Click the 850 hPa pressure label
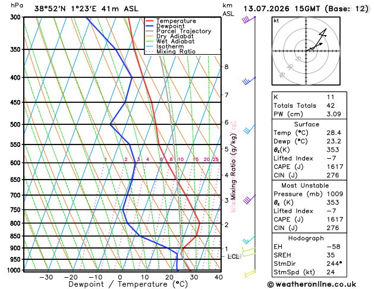This screenshot has width=374, height=289. pyautogui.click(x=17, y=236)
